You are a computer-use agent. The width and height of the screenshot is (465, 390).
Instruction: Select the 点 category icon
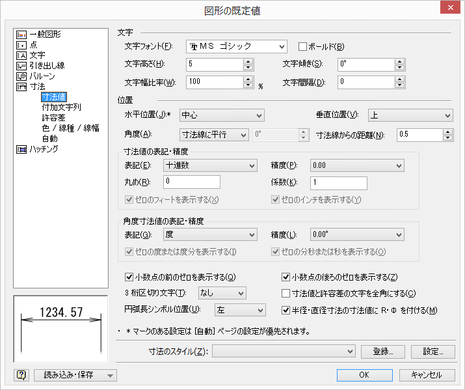coord(21,45)
